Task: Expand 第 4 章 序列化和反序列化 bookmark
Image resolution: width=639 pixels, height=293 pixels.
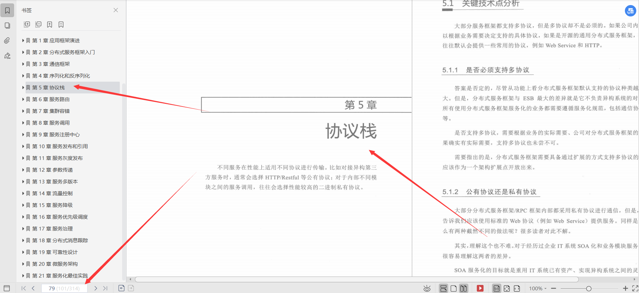Action: click(x=23, y=76)
